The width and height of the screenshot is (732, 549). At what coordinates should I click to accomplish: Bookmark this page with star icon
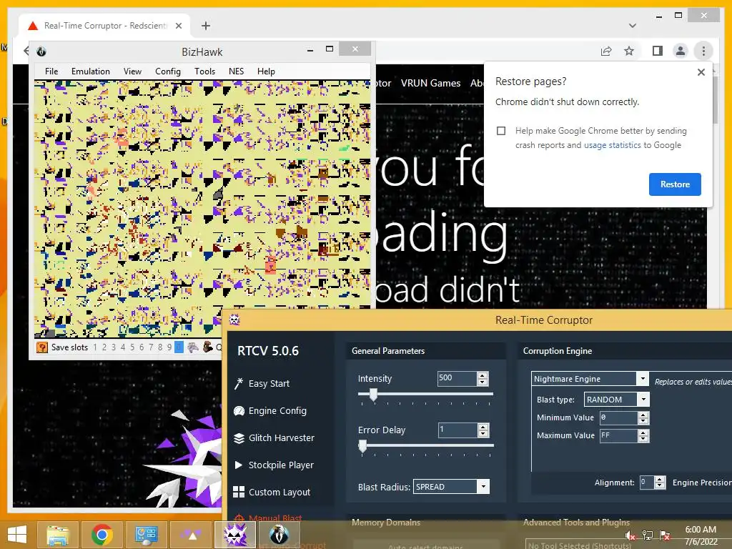[x=629, y=51]
